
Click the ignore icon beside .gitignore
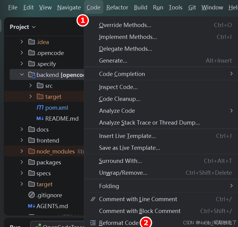point(32,195)
